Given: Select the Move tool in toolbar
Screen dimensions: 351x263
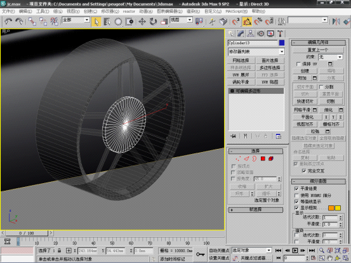Looking at the screenshot, I should pyautogui.click(x=142, y=22).
